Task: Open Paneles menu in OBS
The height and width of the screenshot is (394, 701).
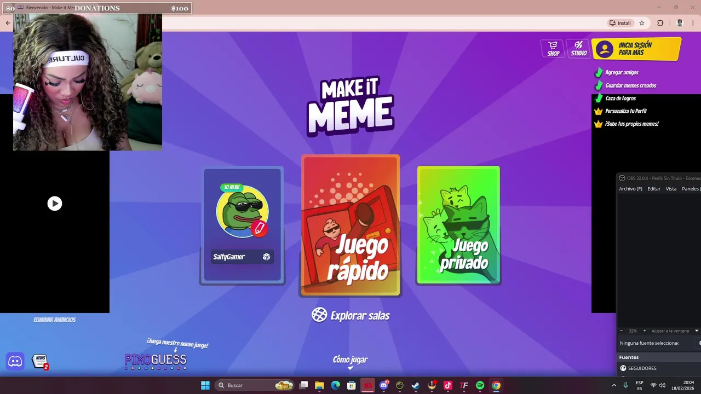Action: (691, 189)
